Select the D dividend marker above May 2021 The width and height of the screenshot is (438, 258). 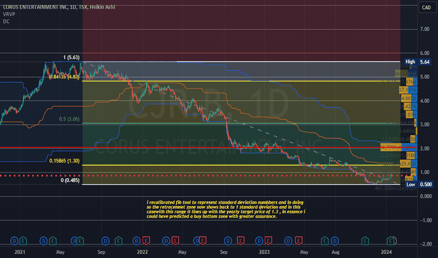(x=44, y=241)
